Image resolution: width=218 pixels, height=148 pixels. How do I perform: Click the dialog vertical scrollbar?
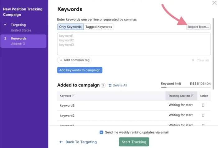pyautogui.click(x=213, y=54)
